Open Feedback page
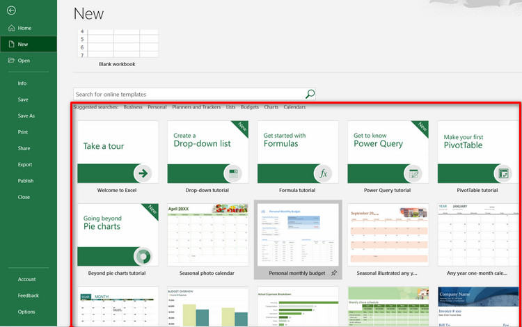The width and height of the screenshot is (522, 327). (x=29, y=296)
